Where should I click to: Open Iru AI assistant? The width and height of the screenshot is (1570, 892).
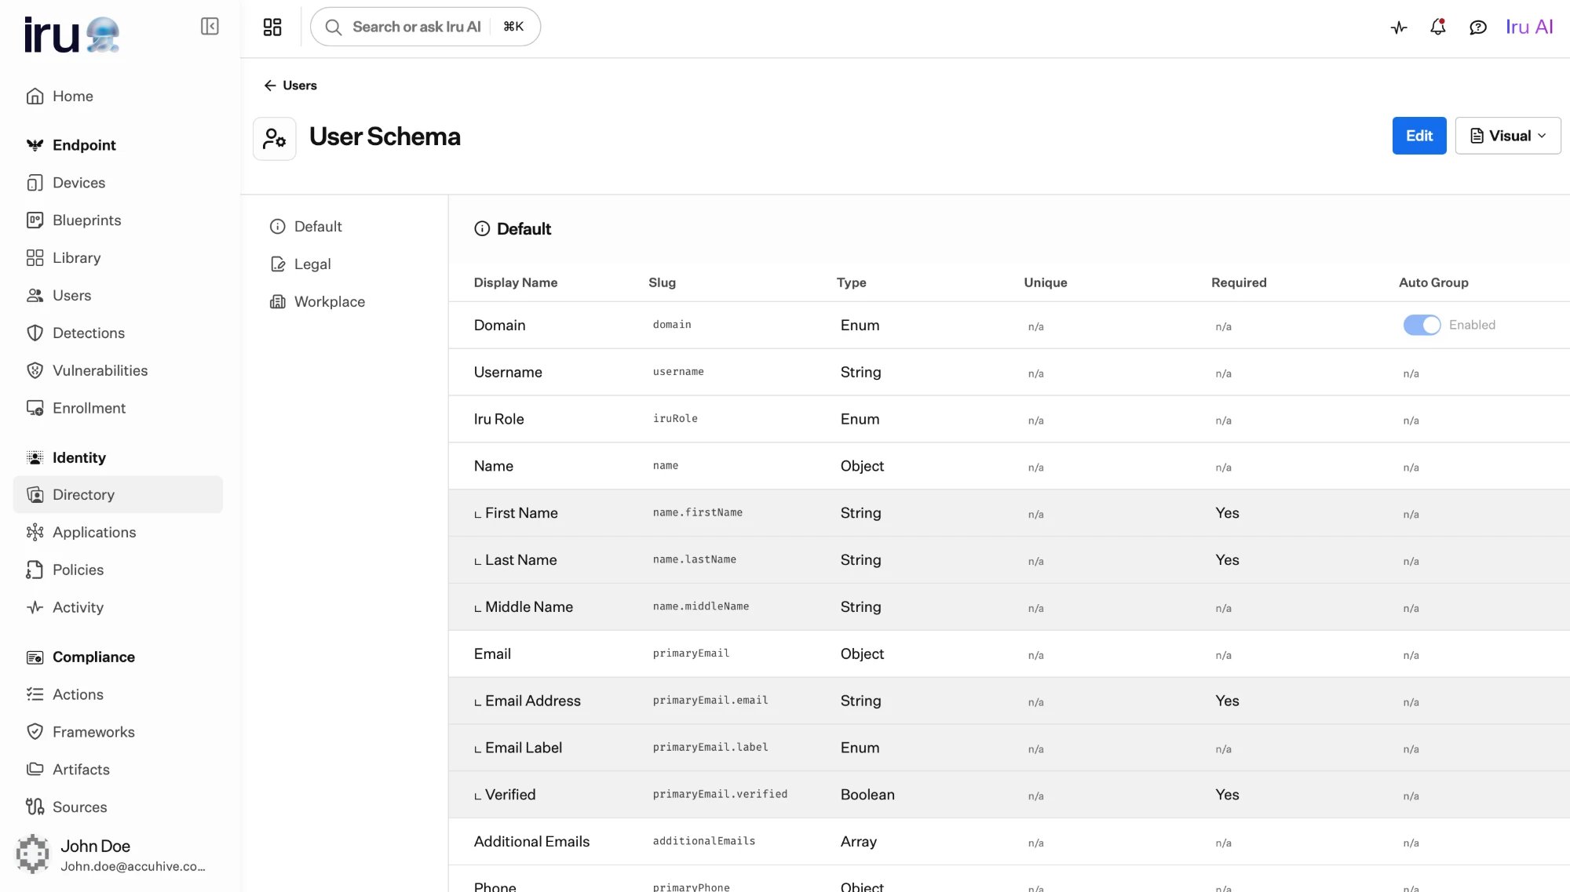[1528, 27]
